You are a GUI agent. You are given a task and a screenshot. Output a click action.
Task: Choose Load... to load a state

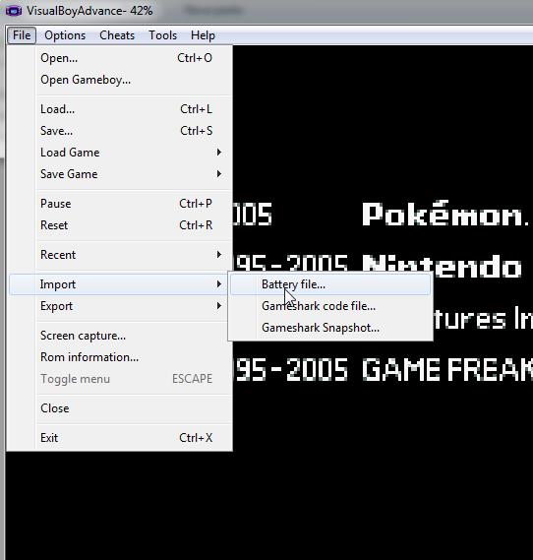tap(120, 109)
